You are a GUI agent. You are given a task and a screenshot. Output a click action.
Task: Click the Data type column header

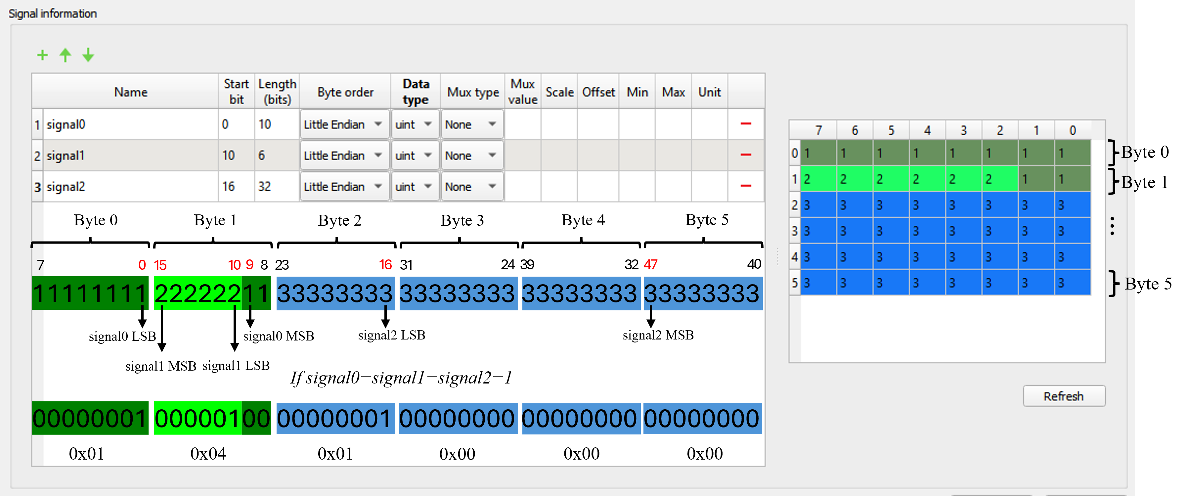415,92
